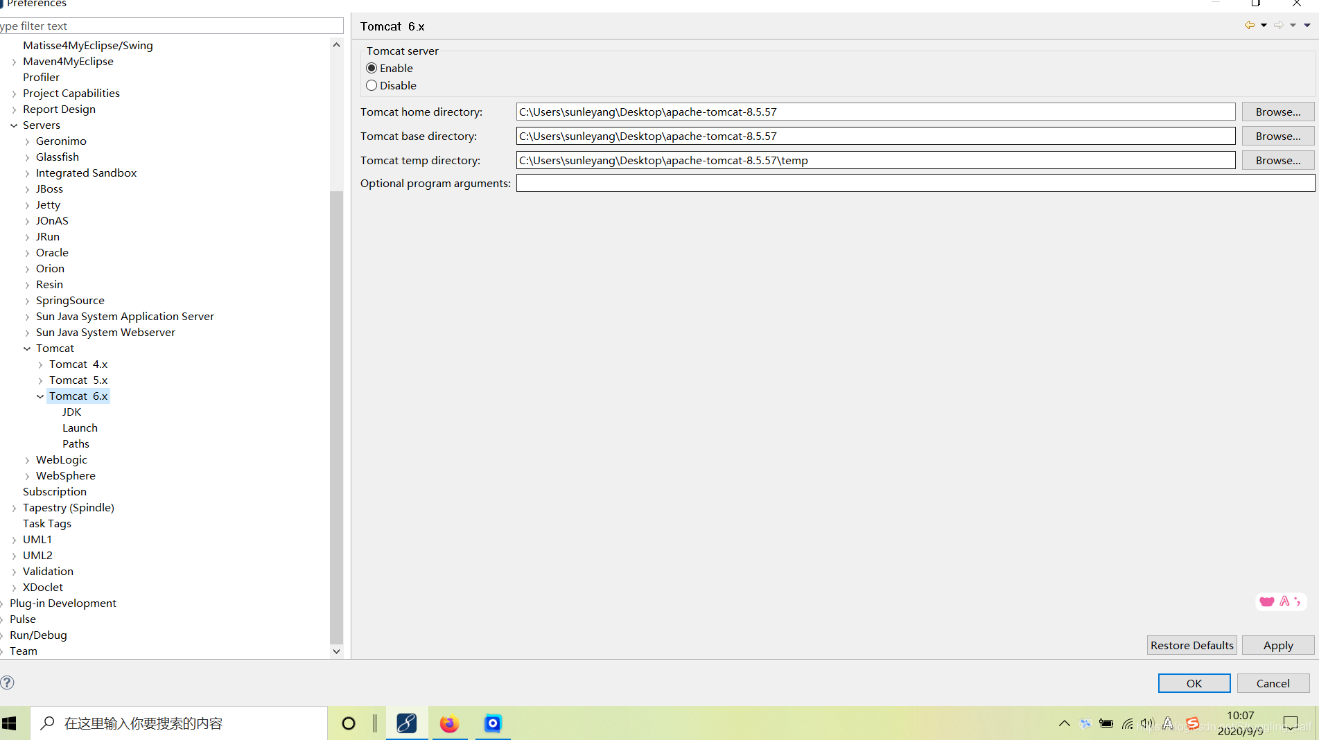Open the Windows Start menu
The width and height of the screenshot is (1319, 740).
point(10,723)
